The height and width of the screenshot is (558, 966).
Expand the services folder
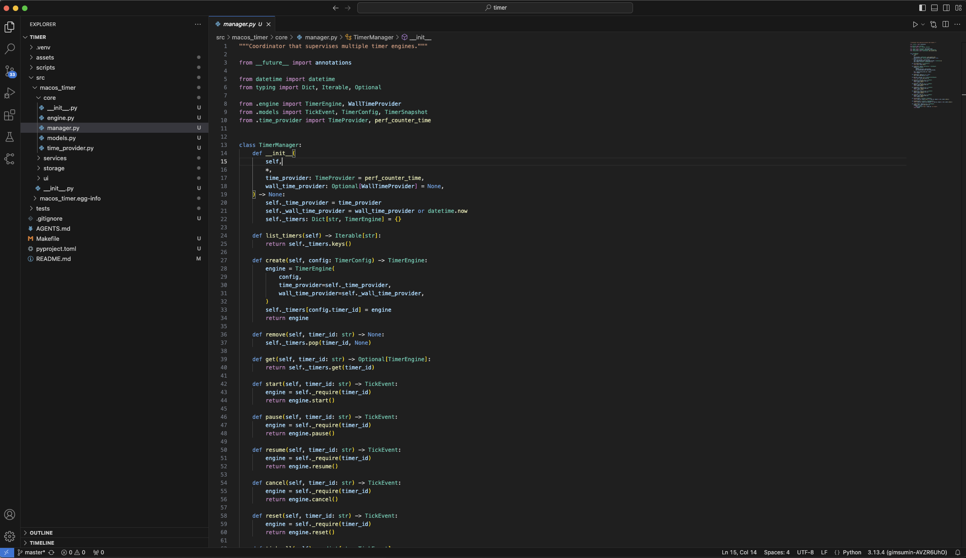tap(55, 158)
